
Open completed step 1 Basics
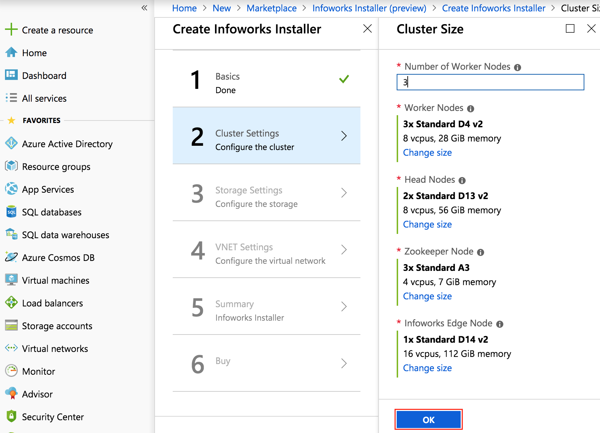tap(267, 79)
